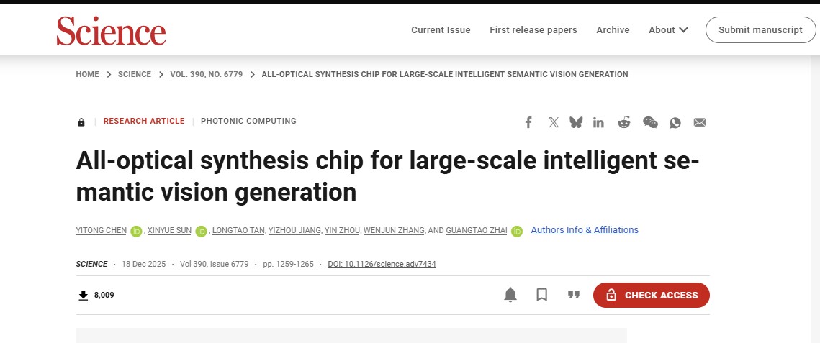Open First release papers page
This screenshot has width=820, height=343.
(x=533, y=30)
